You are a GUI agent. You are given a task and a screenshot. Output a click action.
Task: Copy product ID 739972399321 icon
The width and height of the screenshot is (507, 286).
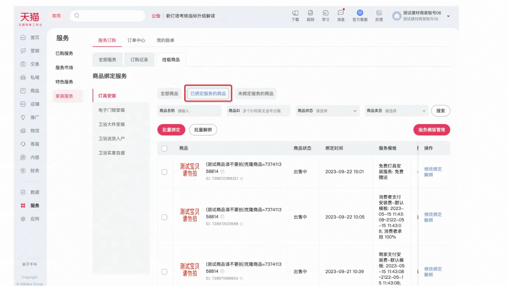point(242,179)
